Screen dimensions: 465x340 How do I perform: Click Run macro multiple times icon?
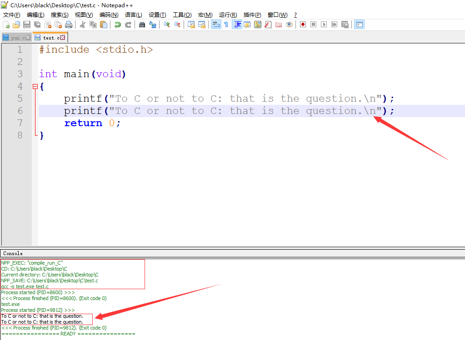pyautogui.click(x=334, y=25)
